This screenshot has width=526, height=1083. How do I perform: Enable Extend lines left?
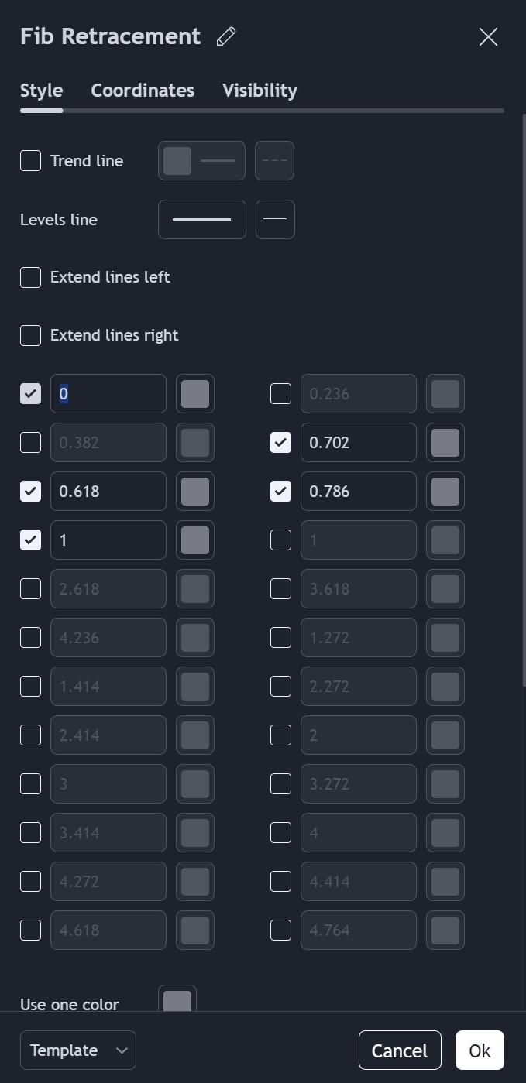(30, 277)
